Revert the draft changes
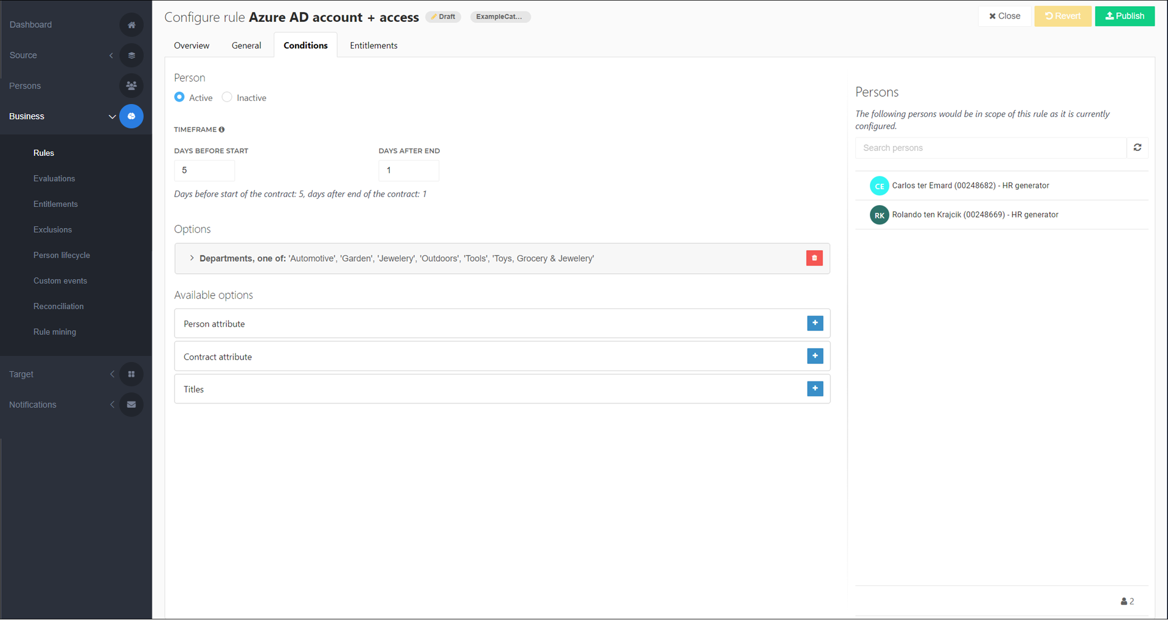 tap(1062, 16)
